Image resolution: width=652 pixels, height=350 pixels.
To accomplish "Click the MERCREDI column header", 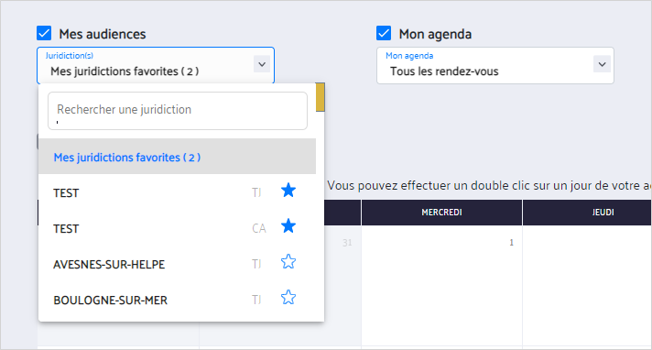I will [441, 213].
